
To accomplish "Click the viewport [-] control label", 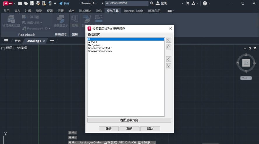I will [3, 48].
